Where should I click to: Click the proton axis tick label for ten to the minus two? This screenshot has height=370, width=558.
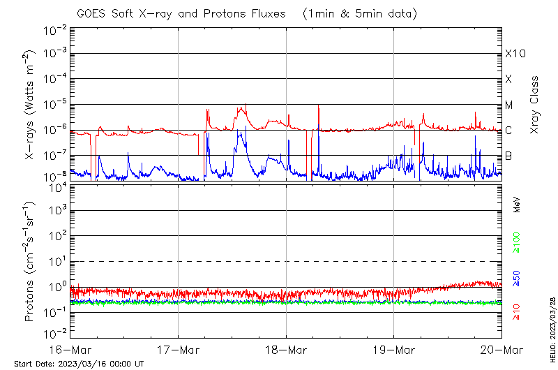[x=55, y=334]
